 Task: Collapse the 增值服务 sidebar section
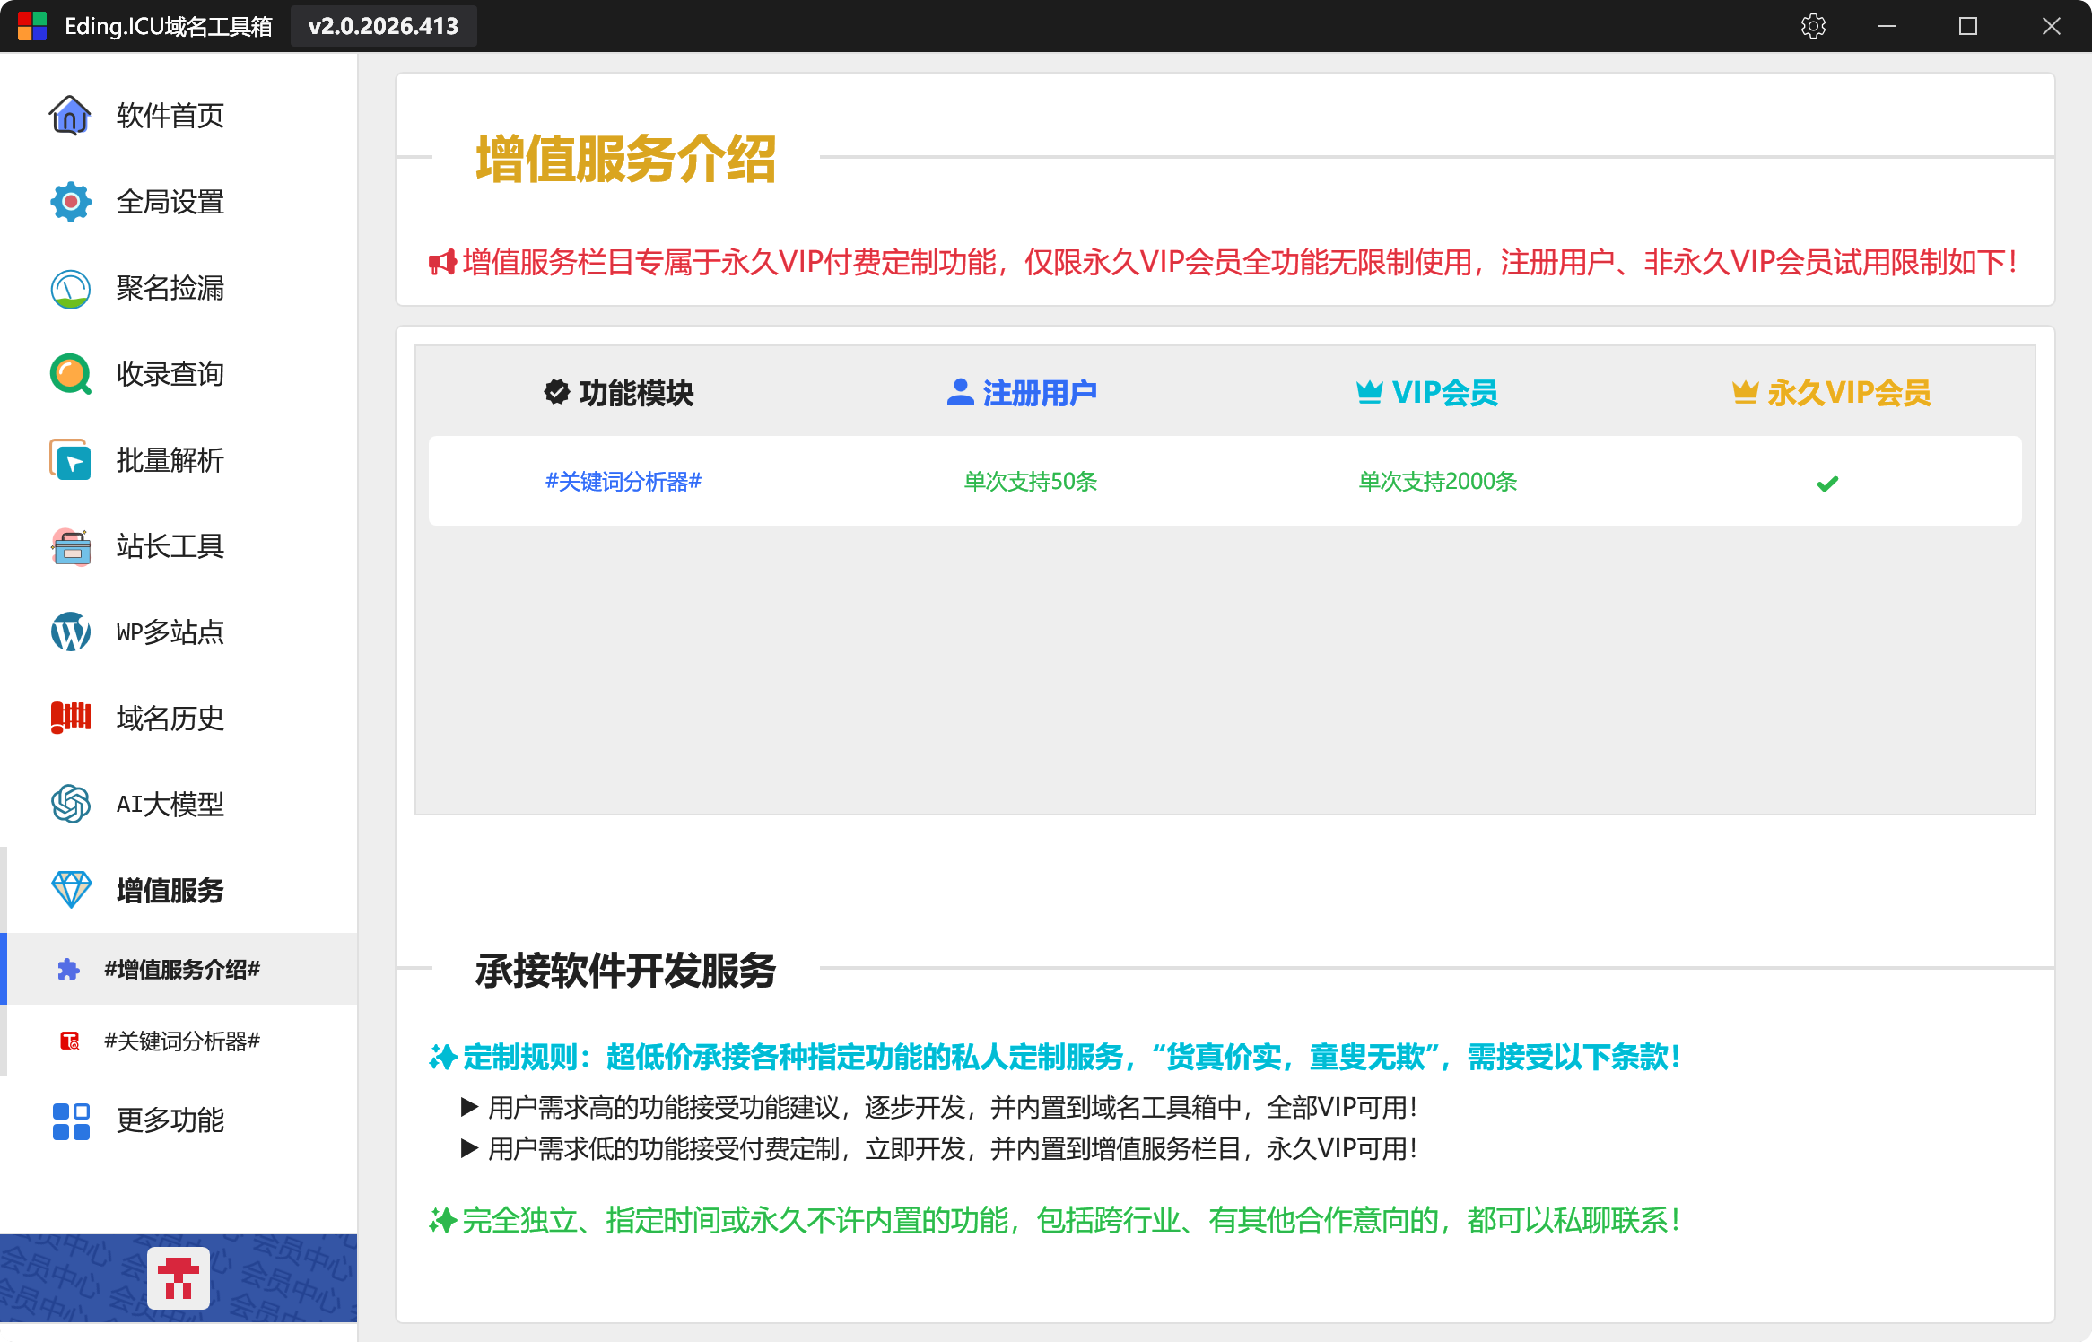[170, 891]
